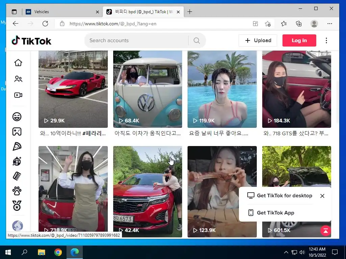The width and height of the screenshot is (346, 259).
Task: Add this page to favorites
Action: pyautogui.click(x=268, y=24)
